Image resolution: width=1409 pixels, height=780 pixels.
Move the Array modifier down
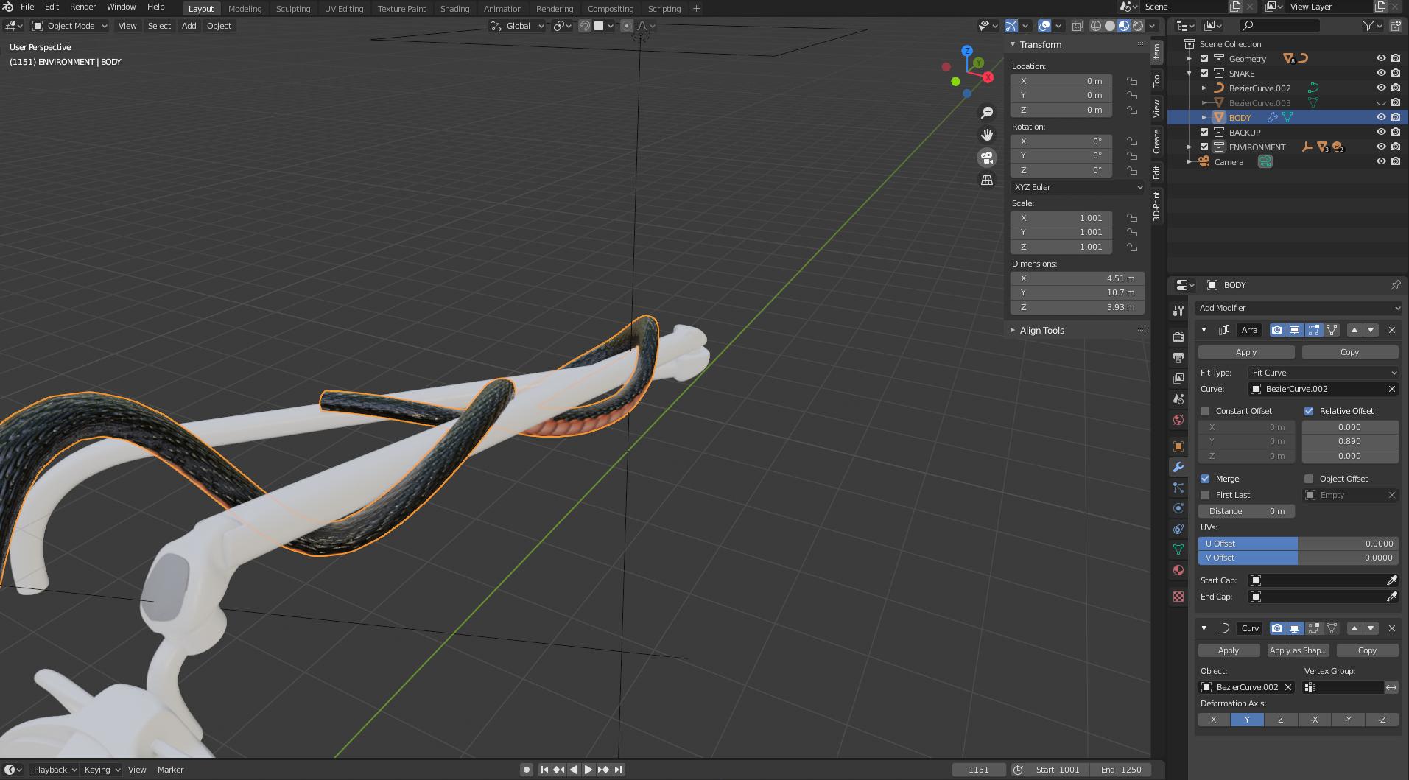(x=1371, y=330)
